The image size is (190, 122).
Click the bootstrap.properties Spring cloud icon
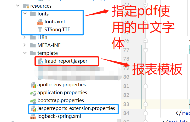[33, 101]
